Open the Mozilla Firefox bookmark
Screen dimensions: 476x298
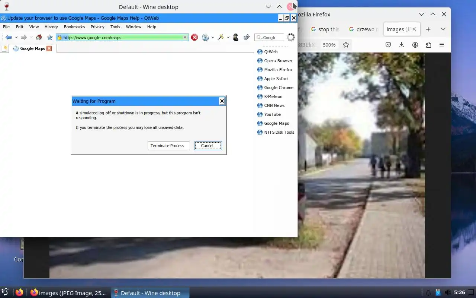(275, 70)
